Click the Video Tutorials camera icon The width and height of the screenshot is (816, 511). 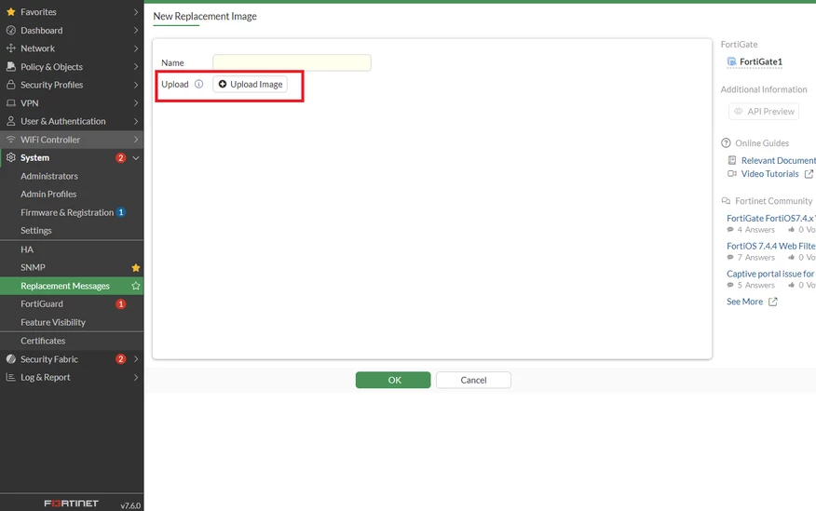pyautogui.click(x=731, y=174)
